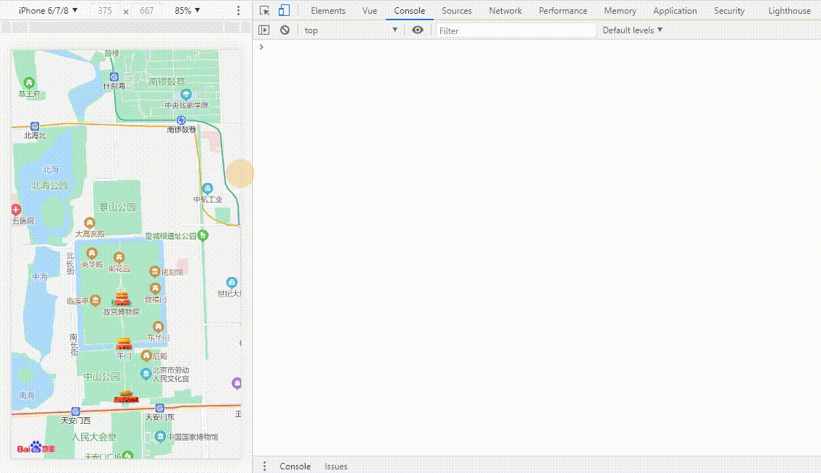Edit the viewport height field 667
The image size is (821, 473).
click(x=146, y=10)
